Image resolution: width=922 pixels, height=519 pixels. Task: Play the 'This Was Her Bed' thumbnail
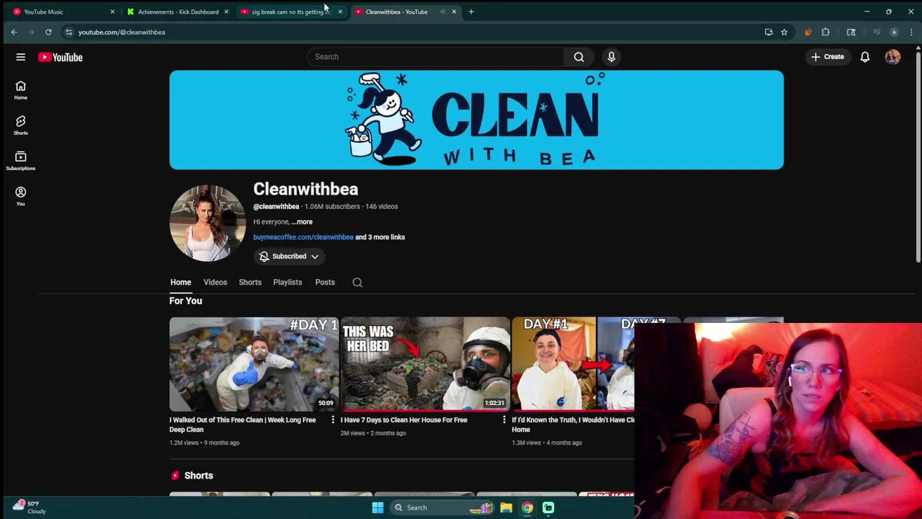coord(425,364)
